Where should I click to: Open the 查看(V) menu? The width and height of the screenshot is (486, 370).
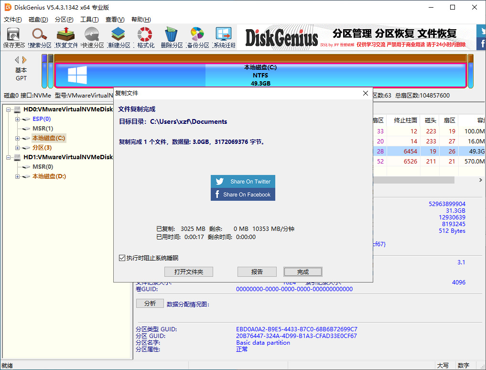[x=115, y=20]
